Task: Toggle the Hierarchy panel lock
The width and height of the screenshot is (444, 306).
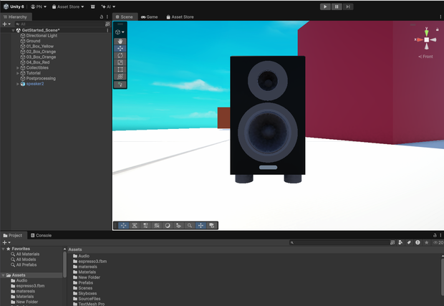Action: (x=102, y=17)
